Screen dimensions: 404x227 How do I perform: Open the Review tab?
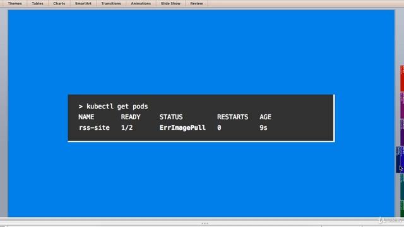click(196, 4)
